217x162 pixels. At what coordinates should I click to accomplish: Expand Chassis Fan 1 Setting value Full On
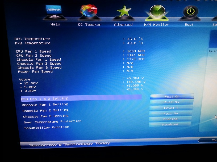pyautogui.click(x=172, y=102)
